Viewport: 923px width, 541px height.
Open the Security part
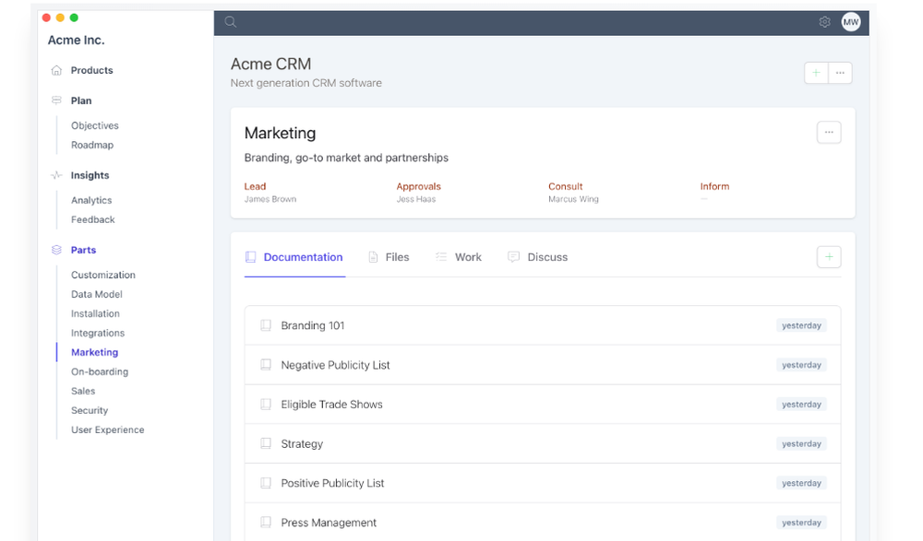click(x=90, y=410)
